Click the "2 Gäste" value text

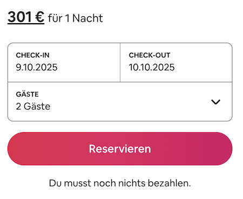click(33, 106)
